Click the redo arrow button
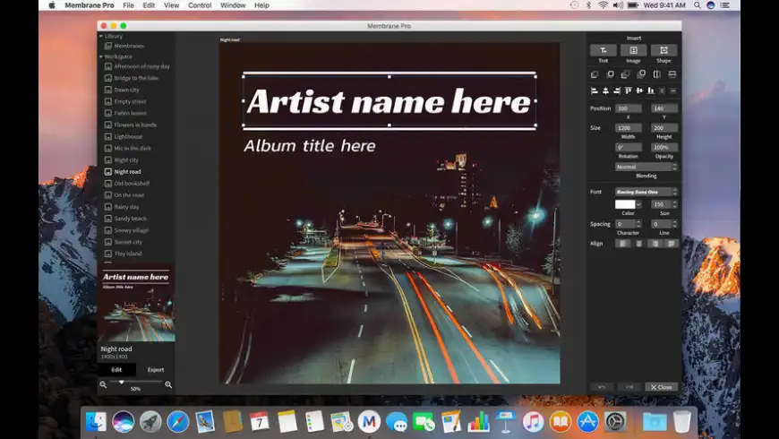779x439 pixels. (x=630, y=387)
